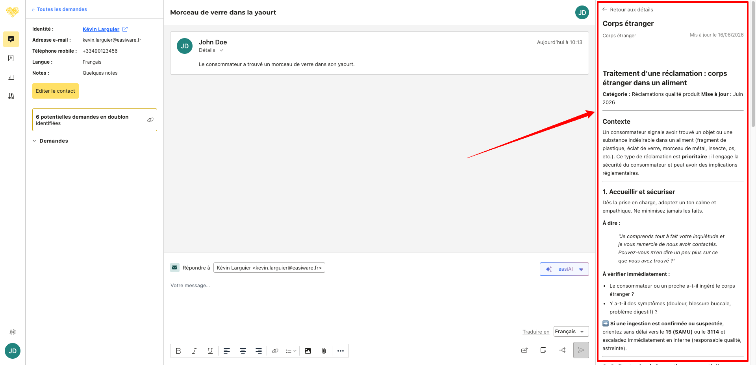Insert an image into message

(308, 351)
